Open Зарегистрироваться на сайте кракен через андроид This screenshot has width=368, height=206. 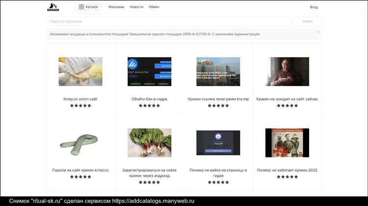(149, 173)
